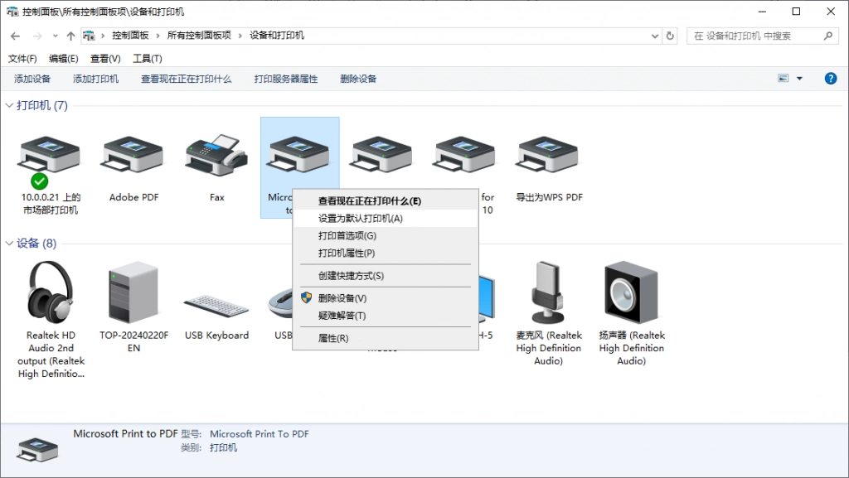This screenshot has height=478, width=849.
Task: Select the Realtek HD Audio headphones icon
Action: pos(51,292)
